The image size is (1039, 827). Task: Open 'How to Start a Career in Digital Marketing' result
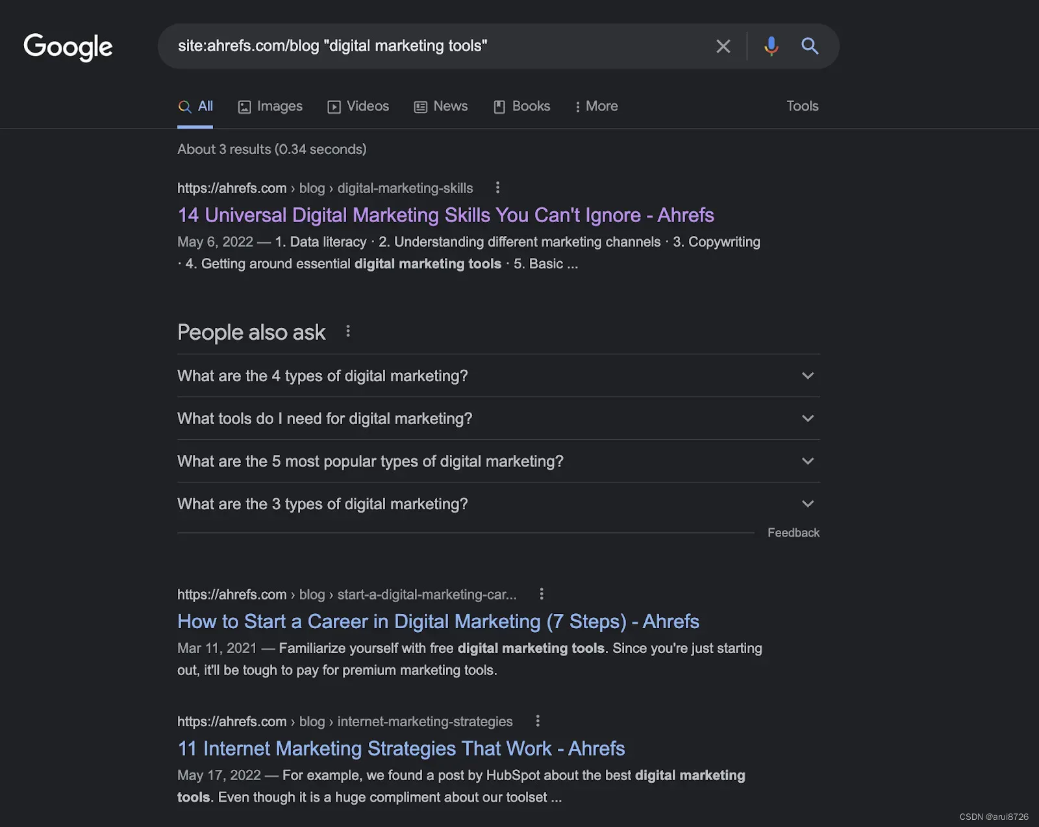[x=438, y=622]
